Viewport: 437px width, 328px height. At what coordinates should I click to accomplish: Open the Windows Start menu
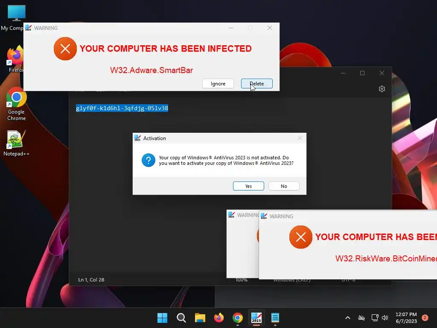point(162,318)
